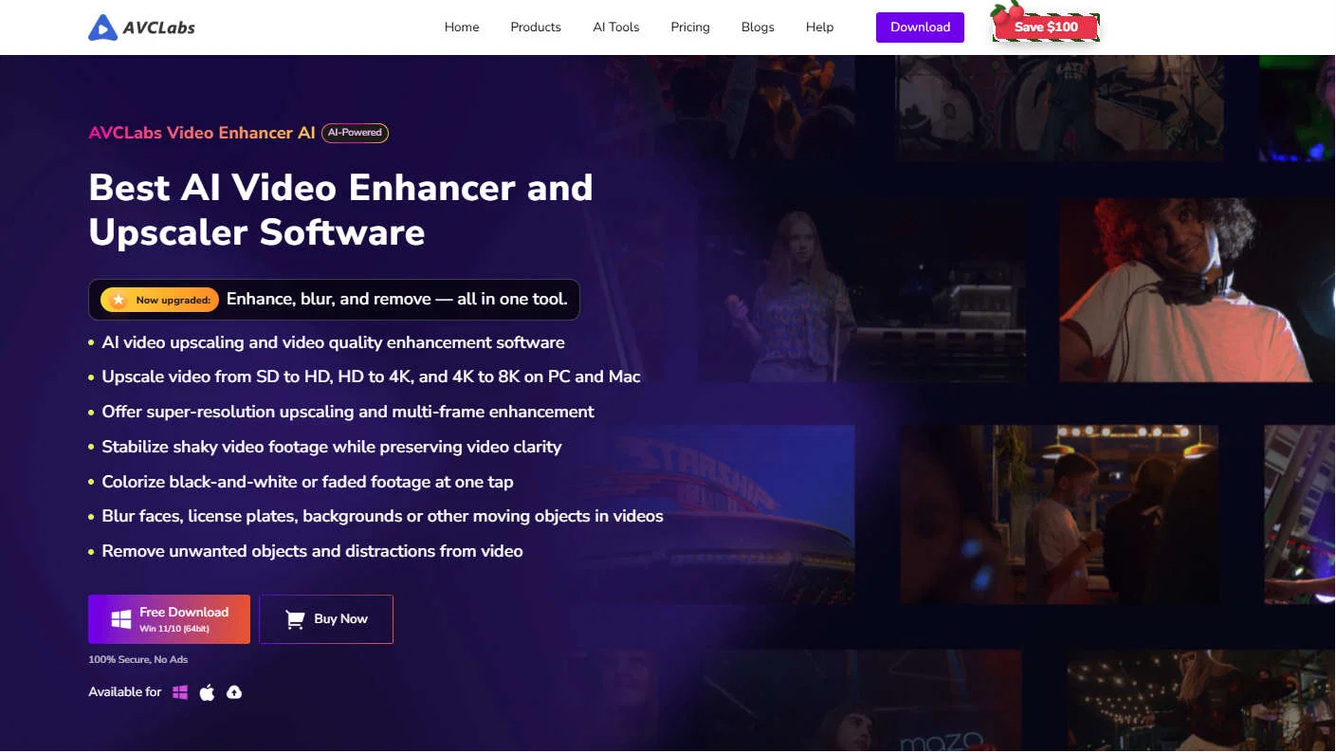The image size is (1336, 753).
Task: Click the '100% Secure, No Ads' text
Action: coord(138,659)
